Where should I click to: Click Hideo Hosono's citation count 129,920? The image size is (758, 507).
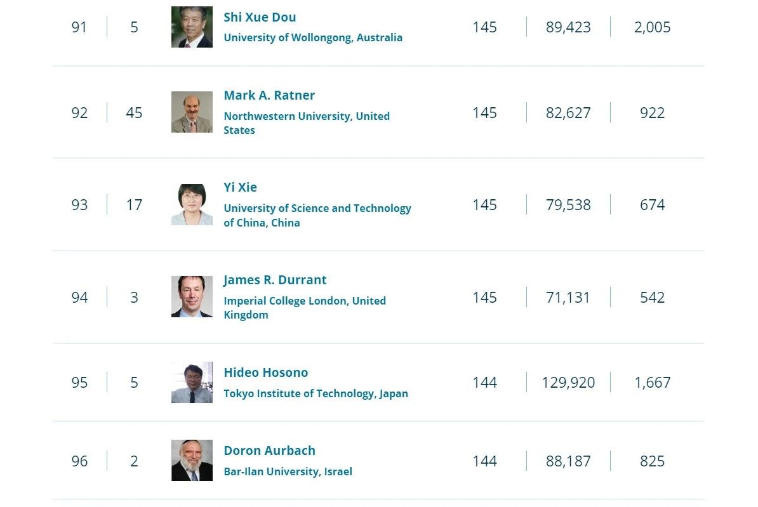[x=569, y=383]
